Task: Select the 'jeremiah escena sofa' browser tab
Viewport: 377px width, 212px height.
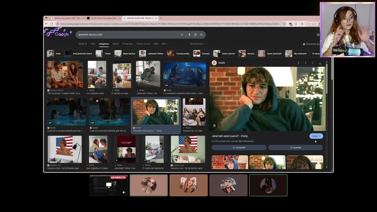Action: [x=140, y=18]
